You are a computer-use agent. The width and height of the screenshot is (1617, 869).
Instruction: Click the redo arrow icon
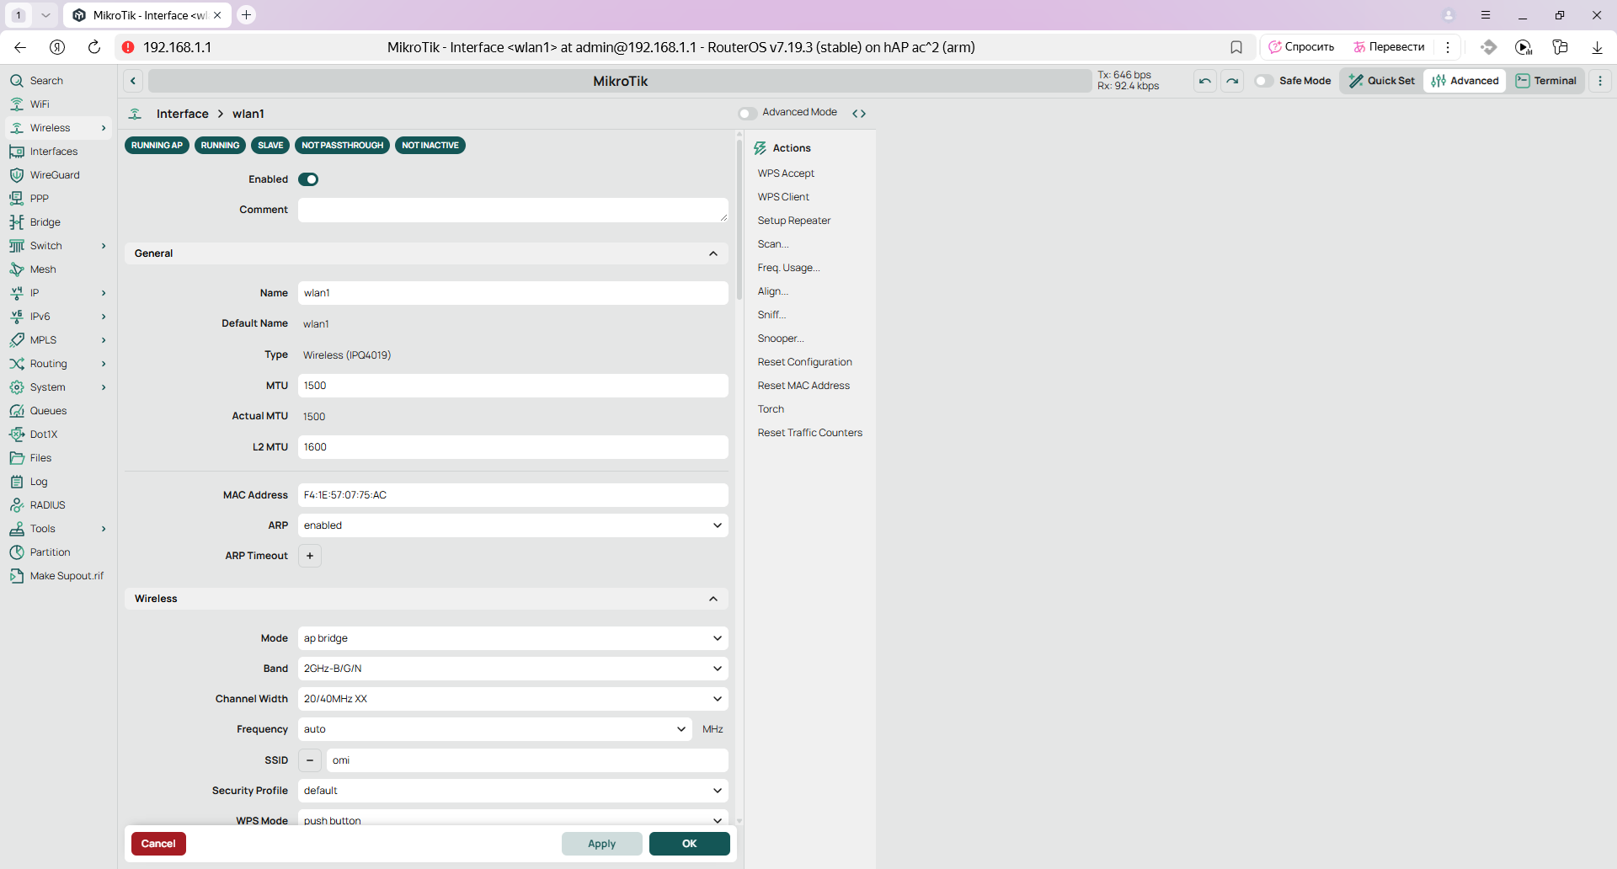1232,81
